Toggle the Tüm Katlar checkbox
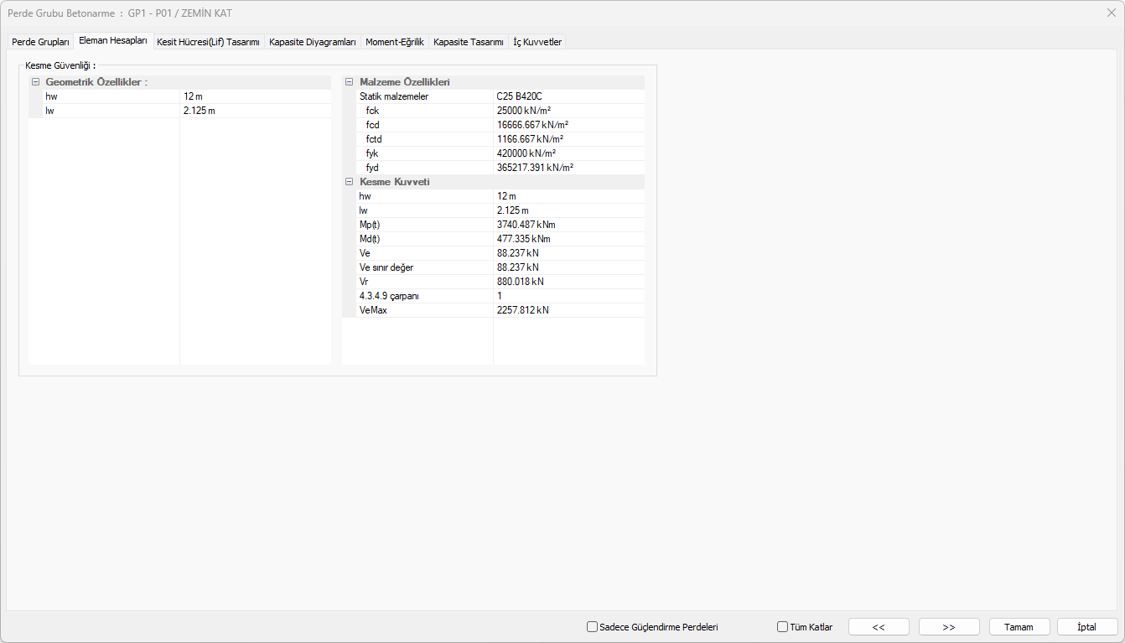1125x643 pixels. pyautogui.click(x=783, y=626)
